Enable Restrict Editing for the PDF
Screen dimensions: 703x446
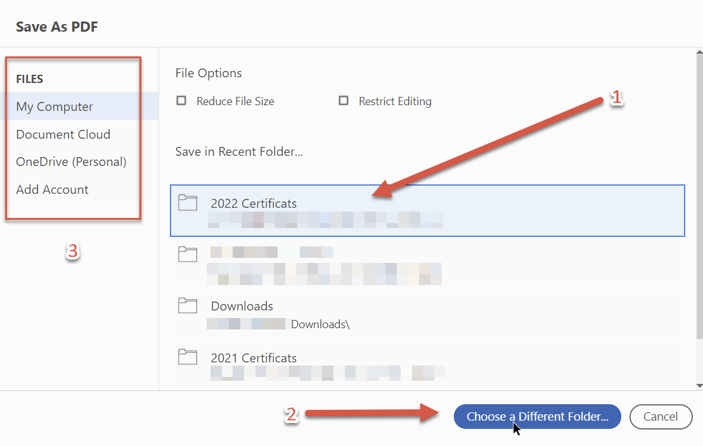pos(343,100)
